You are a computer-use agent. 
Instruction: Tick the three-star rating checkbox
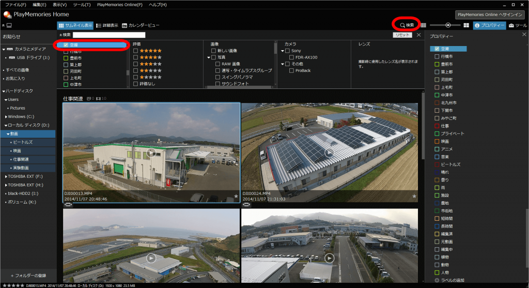[136, 64]
